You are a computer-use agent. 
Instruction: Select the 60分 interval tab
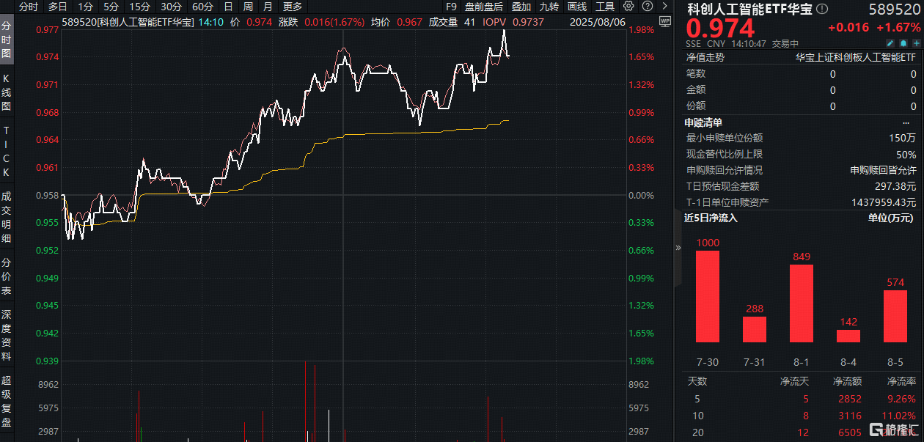tap(202, 7)
